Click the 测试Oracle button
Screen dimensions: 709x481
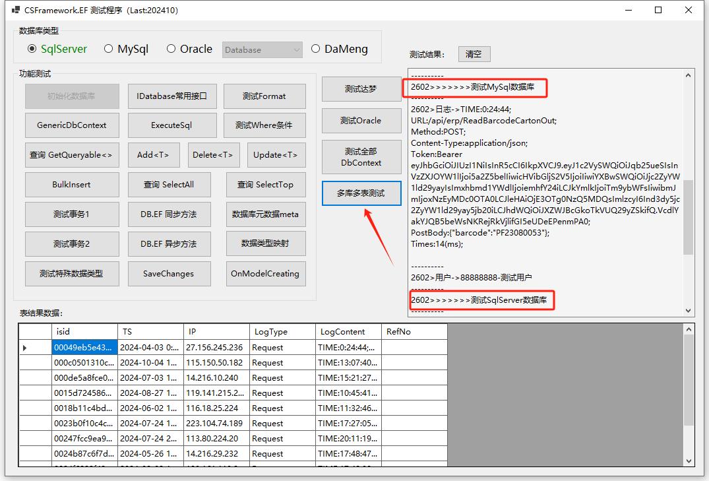[361, 120]
